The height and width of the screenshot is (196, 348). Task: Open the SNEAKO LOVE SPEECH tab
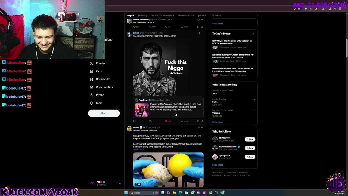tap(163, 16)
